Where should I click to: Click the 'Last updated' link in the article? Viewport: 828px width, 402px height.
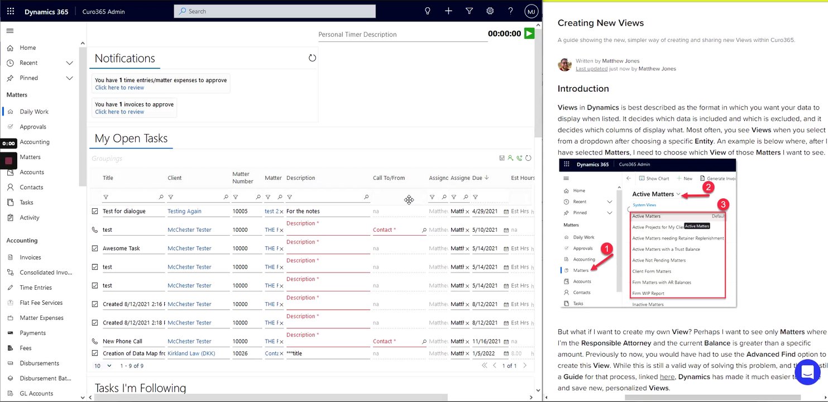(x=592, y=69)
